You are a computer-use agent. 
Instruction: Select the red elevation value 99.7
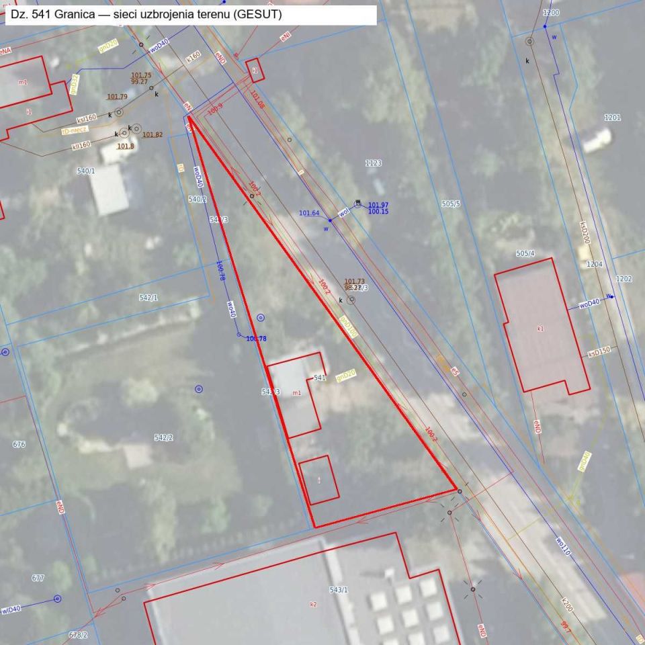[566, 626]
